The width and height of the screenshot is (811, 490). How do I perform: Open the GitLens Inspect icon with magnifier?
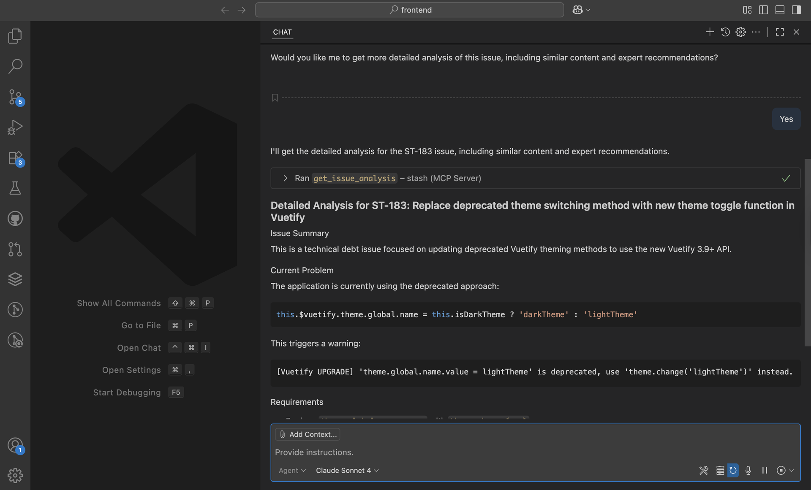click(x=15, y=340)
